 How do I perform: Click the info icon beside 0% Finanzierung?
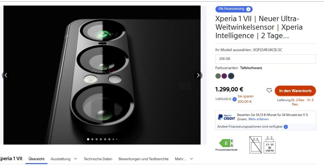point(248,9)
